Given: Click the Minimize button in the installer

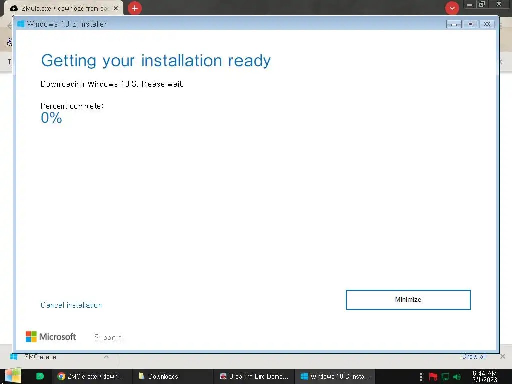Looking at the screenshot, I should (408, 300).
